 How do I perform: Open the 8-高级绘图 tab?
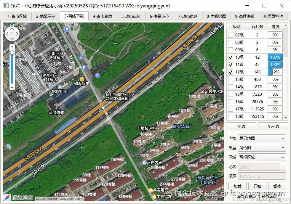[216, 16]
